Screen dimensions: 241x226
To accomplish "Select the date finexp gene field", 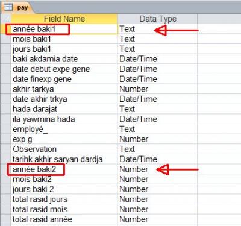I will coord(64,79).
